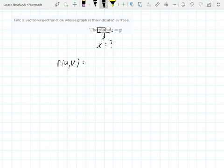Screen dimensions: 224x168
Task: Show more pens with right chevron
Action: pos(119,4)
